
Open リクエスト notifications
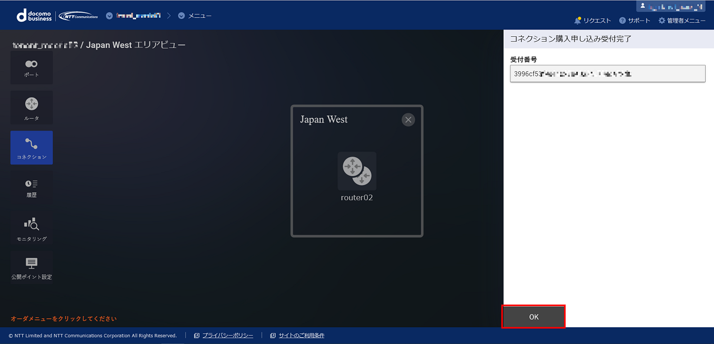click(x=592, y=21)
